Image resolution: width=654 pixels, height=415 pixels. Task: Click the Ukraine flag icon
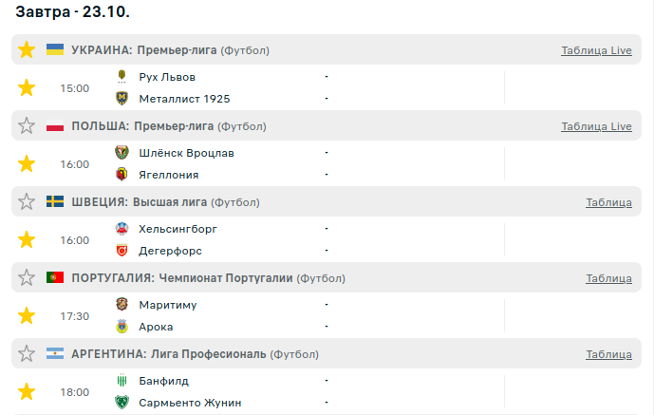(x=55, y=49)
